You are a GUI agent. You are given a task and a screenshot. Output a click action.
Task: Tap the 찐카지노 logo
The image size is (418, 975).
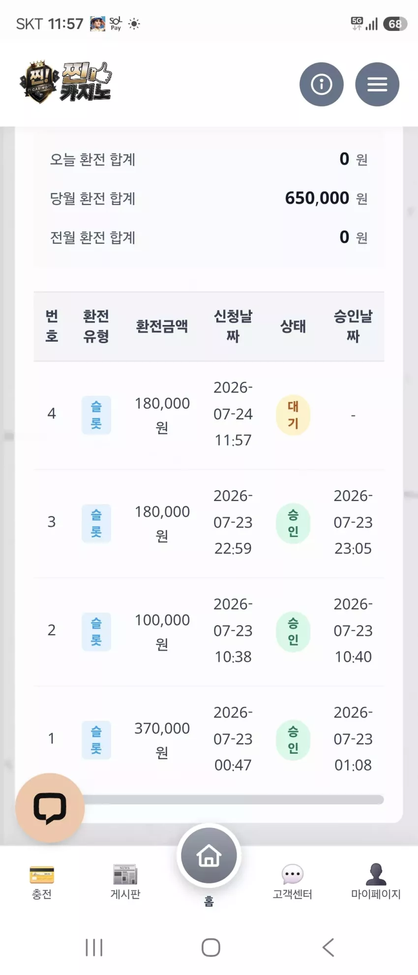click(x=65, y=83)
